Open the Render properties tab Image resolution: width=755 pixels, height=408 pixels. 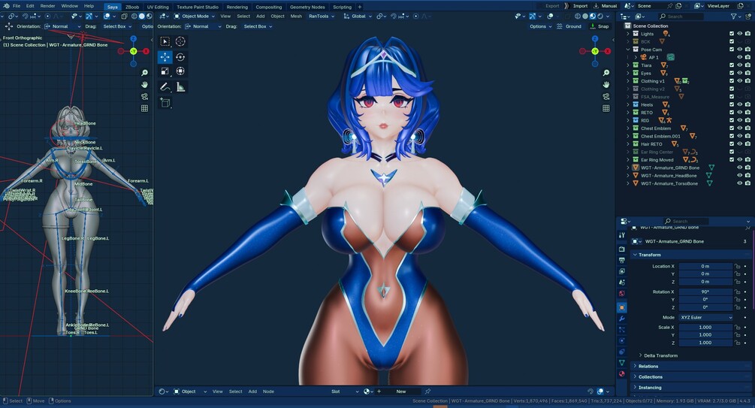[x=621, y=249]
